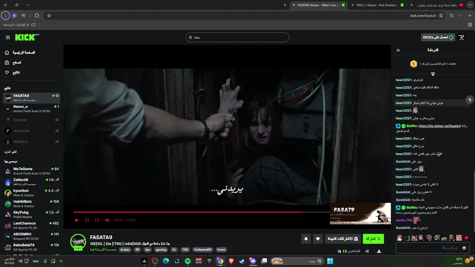Click the first loop icon in video controls
The width and height of the screenshot is (475, 267).
coord(87,220)
